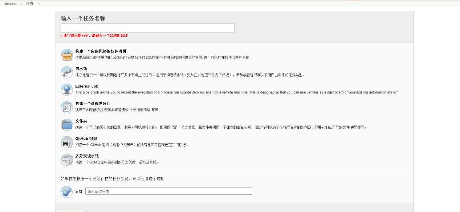The height and width of the screenshot is (212, 460).
Task: Select the GitHub 组织 title
Action: [x=86, y=139]
